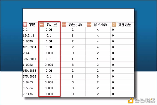Select the depth cell showing 236.2041
The image size is (157, 105).
[29, 59]
